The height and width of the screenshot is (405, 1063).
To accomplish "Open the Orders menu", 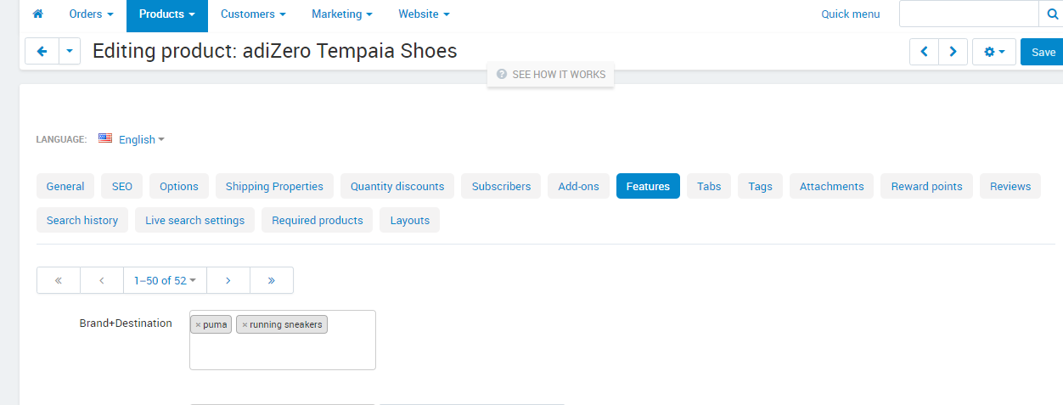I will [91, 14].
